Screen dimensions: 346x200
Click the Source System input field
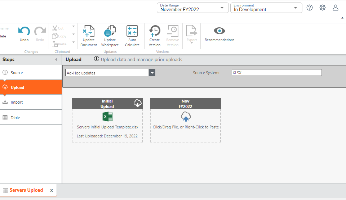pos(276,73)
